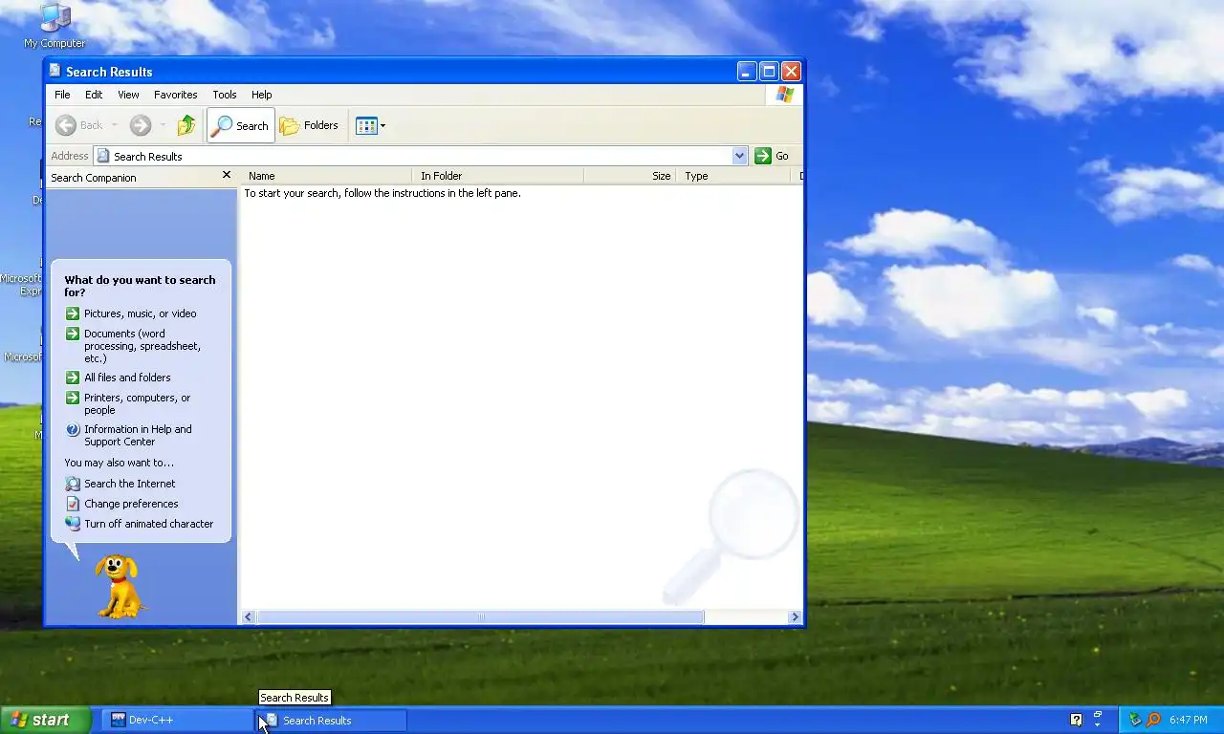This screenshot has height=734, width=1224.
Task: Click the Back arrow button
Action: [x=78, y=125]
